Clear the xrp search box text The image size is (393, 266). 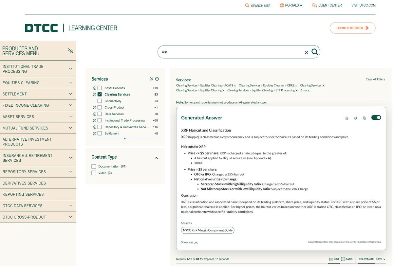pos(307,52)
